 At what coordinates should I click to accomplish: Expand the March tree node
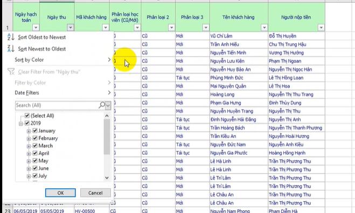(x=29, y=146)
